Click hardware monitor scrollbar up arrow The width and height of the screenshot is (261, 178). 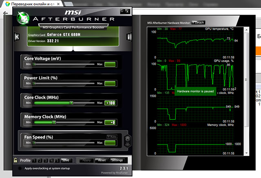(x=246, y=30)
